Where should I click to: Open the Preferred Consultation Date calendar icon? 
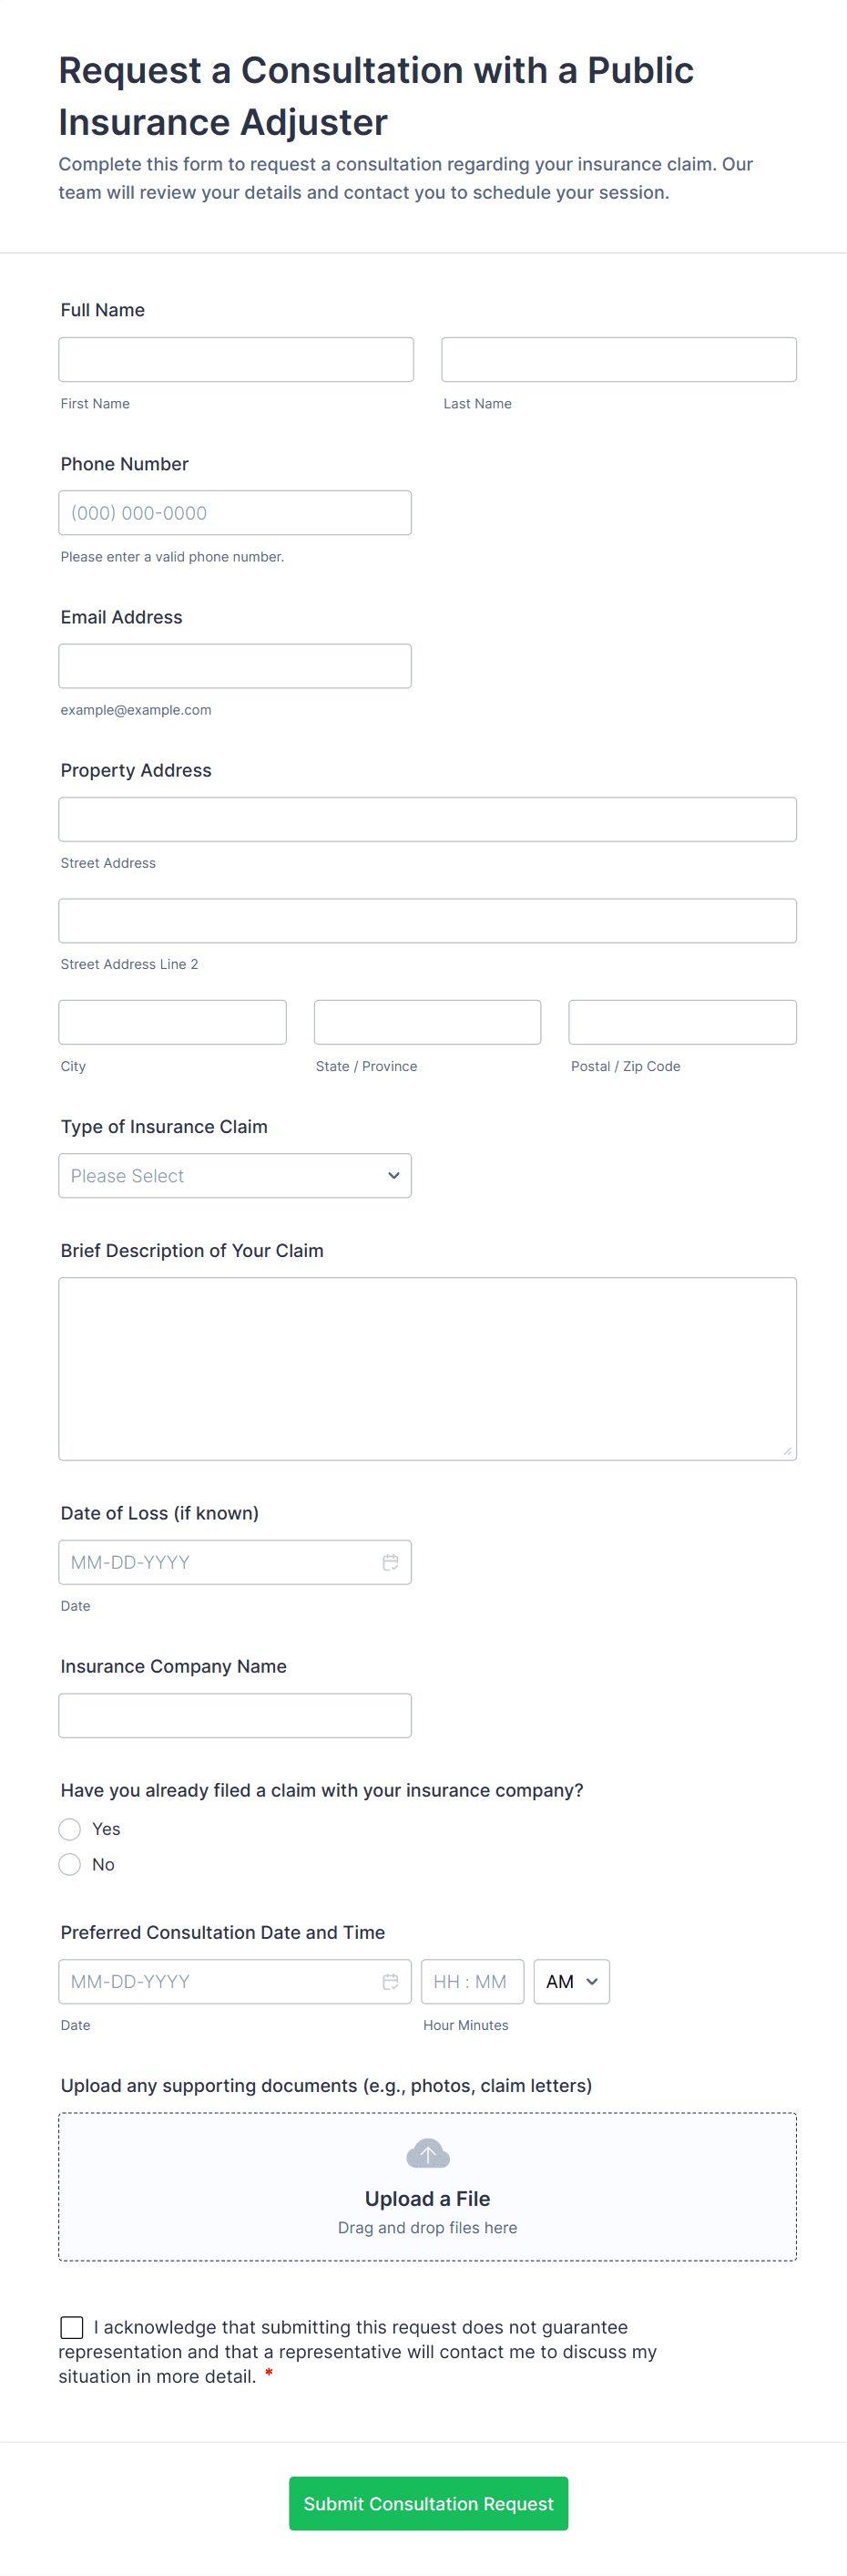tap(390, 1981)
